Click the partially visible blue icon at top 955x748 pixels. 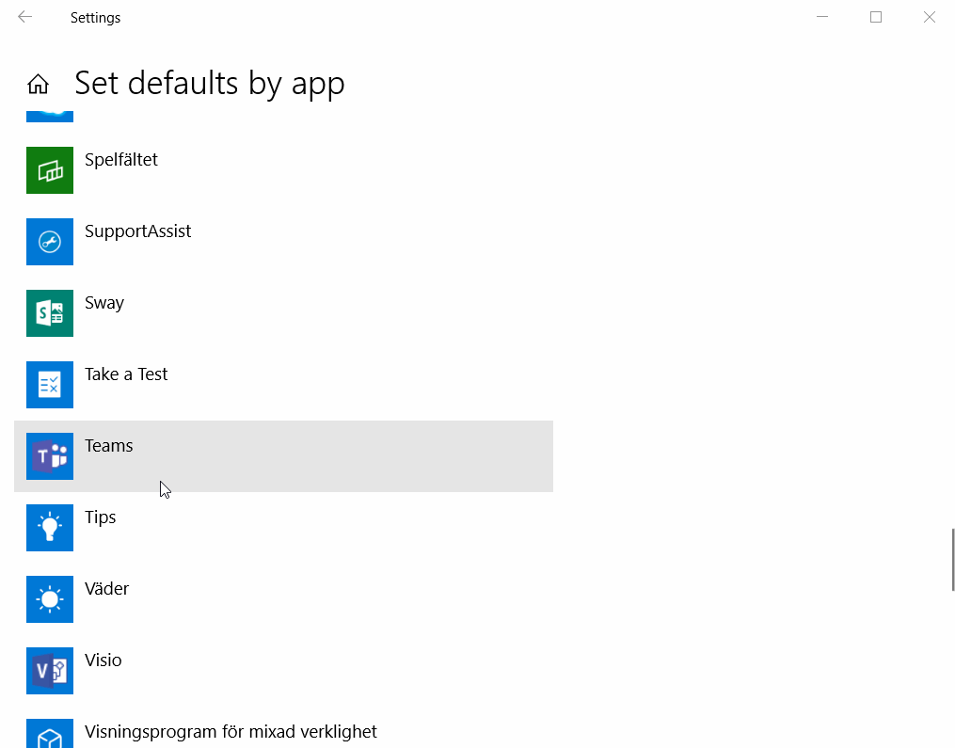[50, 117]
